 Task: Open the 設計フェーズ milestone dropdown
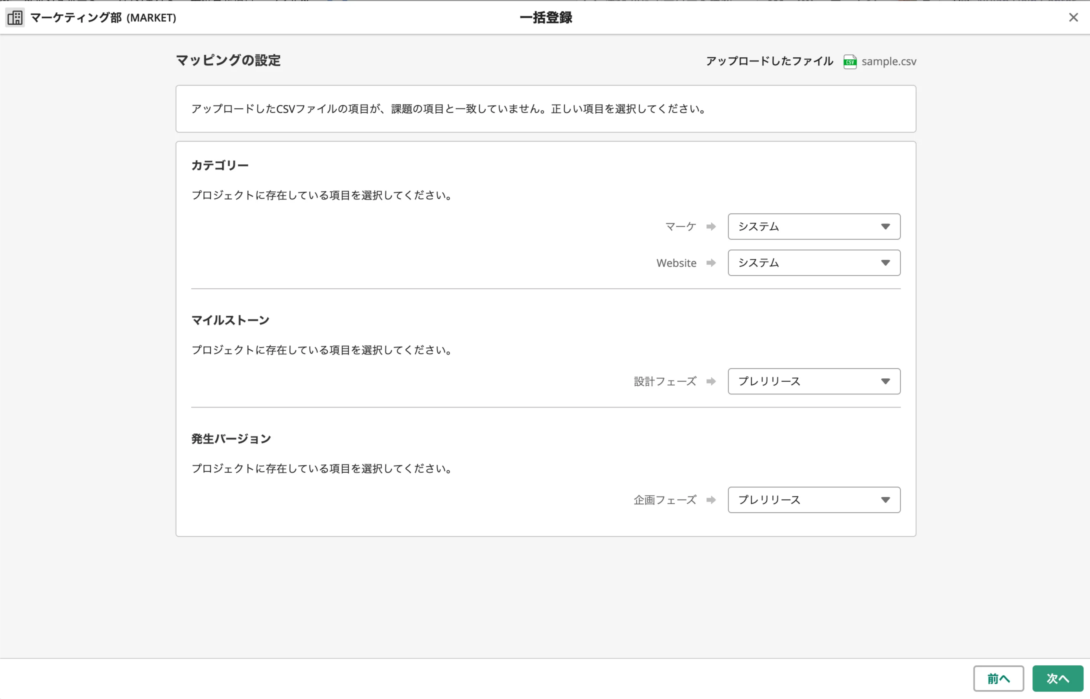click(814, 381)
